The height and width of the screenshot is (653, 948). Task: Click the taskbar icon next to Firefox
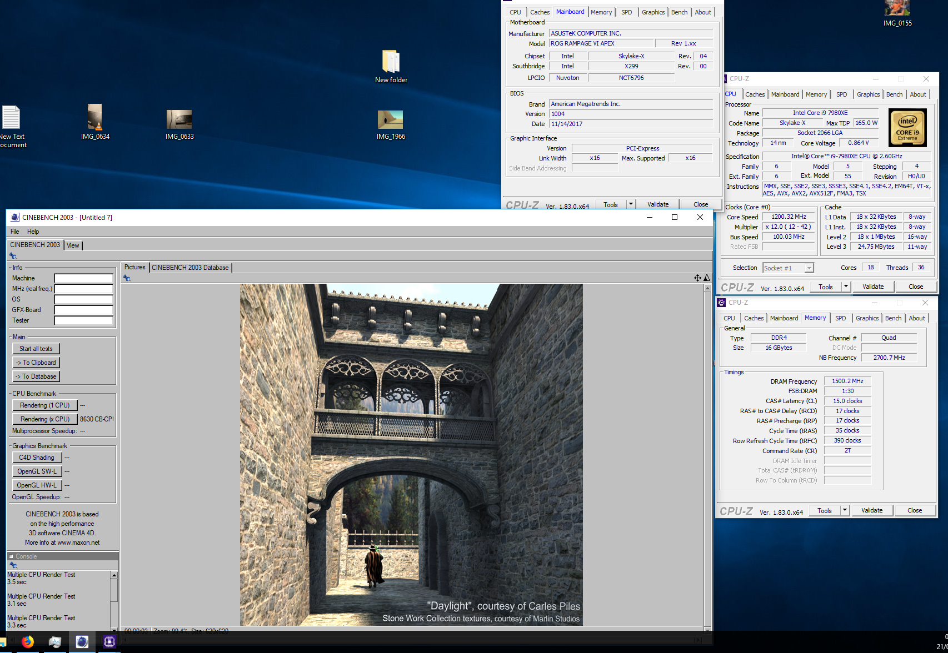[54, 642]
